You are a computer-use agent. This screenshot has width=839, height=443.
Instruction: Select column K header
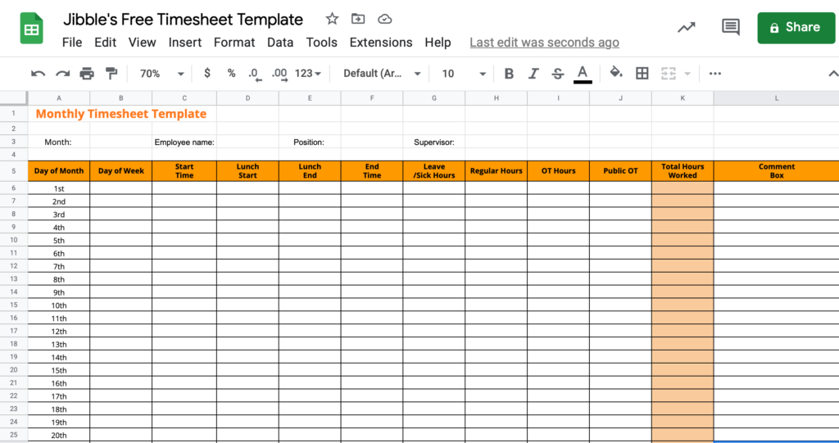pos(683,98)
